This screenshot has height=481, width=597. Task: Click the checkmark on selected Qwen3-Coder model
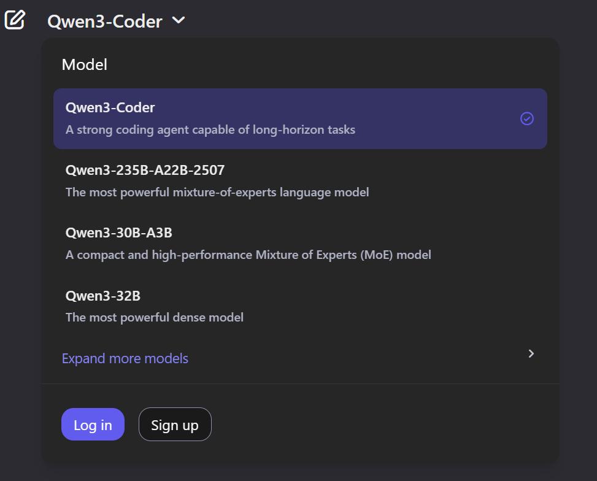click(526, 118)
